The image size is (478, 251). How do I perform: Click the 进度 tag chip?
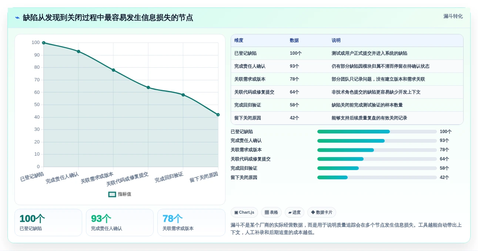coord(294,212)
